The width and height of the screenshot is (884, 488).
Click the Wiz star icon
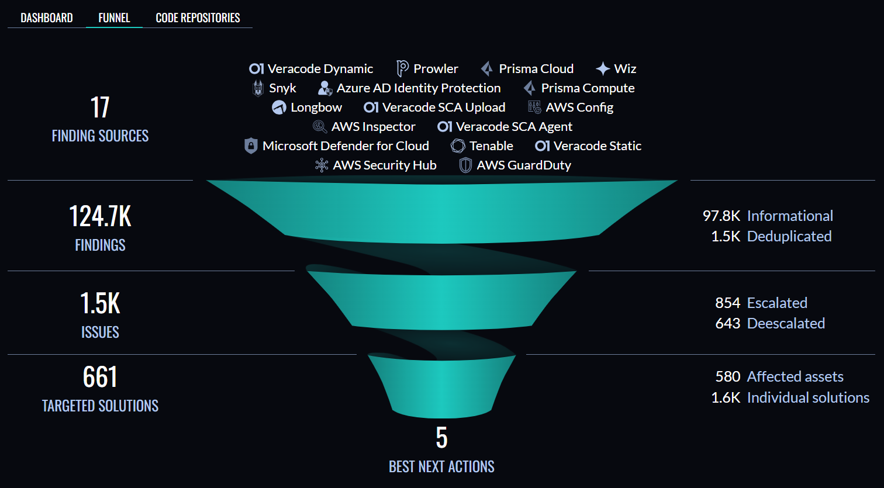(x=603, y=69)
